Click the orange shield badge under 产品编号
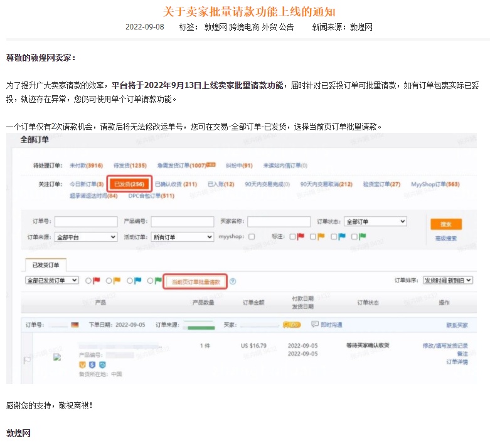 tap(82, 365)
